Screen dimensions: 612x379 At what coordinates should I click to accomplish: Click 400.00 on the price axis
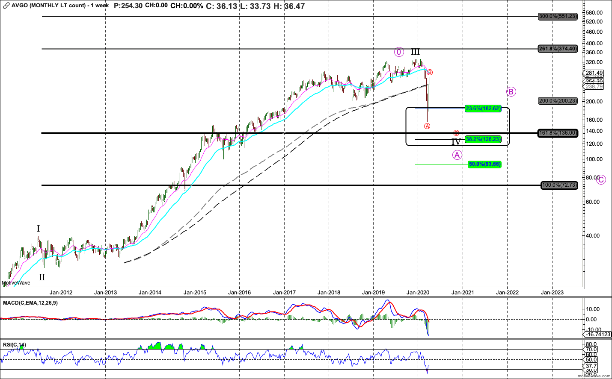pos(594,43)
